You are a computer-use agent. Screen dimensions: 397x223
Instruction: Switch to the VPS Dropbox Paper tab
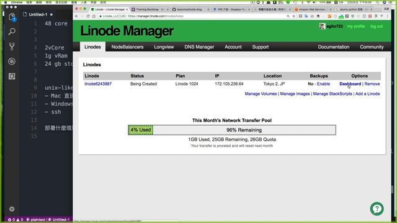[231, 9]
